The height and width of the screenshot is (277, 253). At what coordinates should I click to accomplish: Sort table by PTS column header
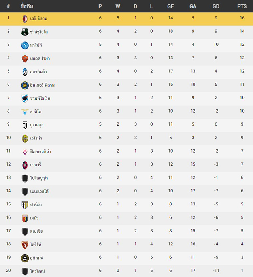click(242, 6)
